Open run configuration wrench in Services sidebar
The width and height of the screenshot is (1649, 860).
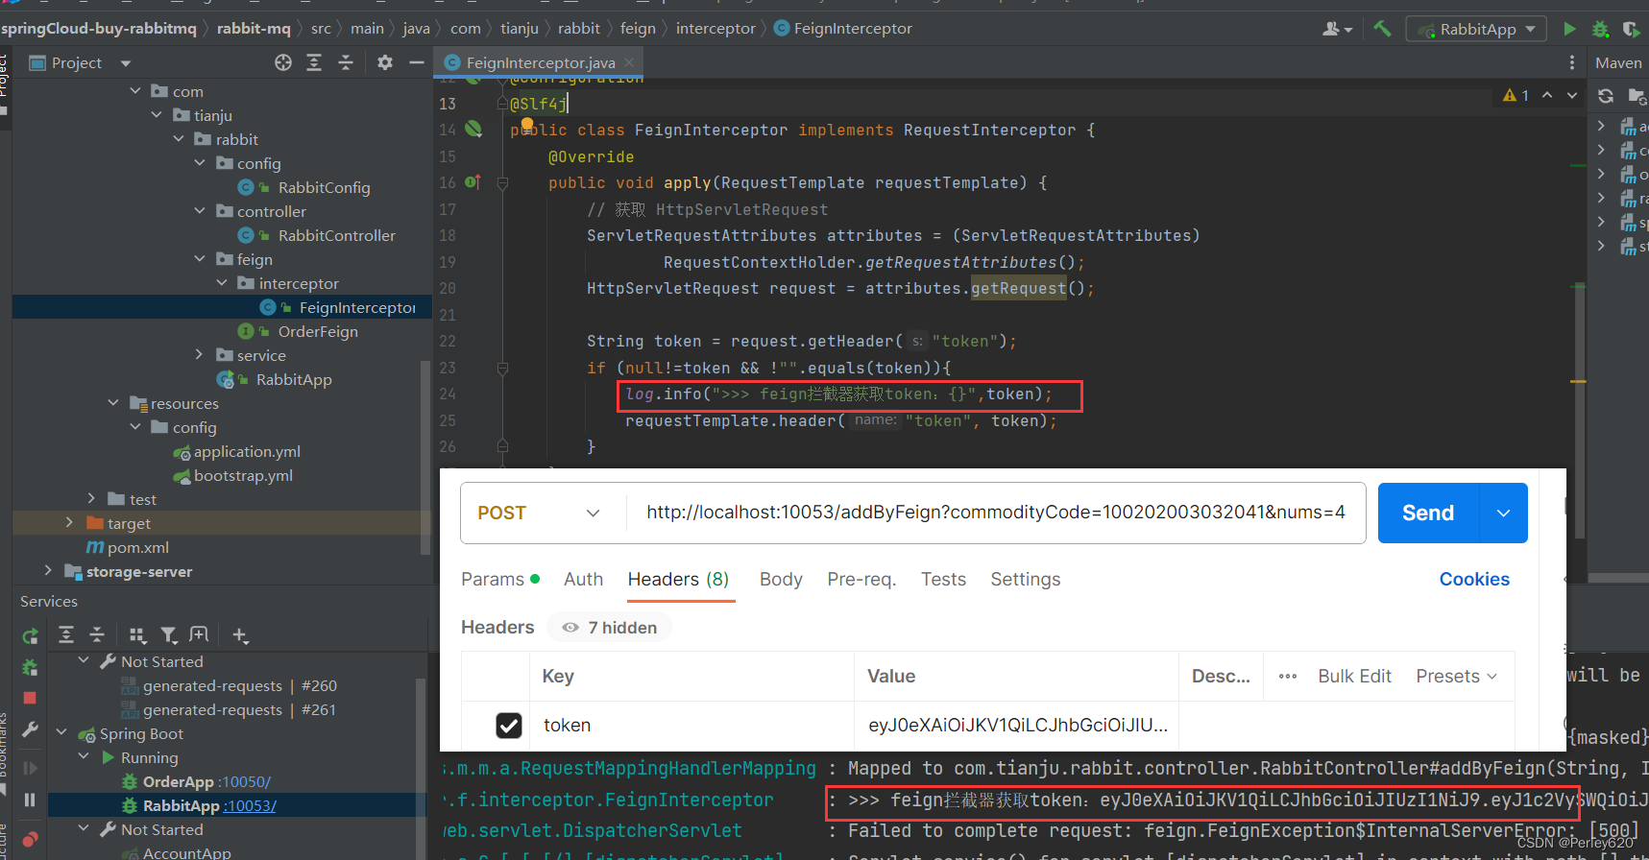(x=30, y=729)
